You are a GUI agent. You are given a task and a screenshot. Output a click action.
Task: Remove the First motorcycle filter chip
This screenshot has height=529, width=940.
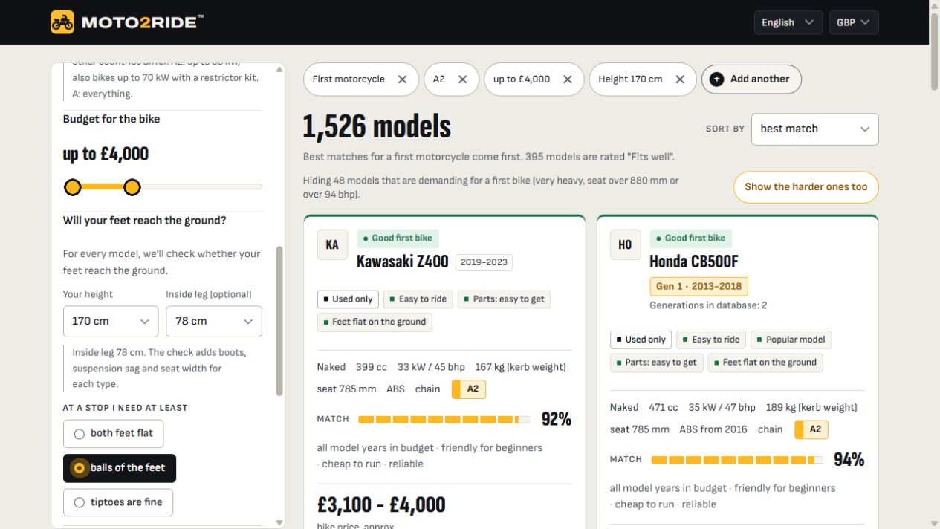point(402,79)
